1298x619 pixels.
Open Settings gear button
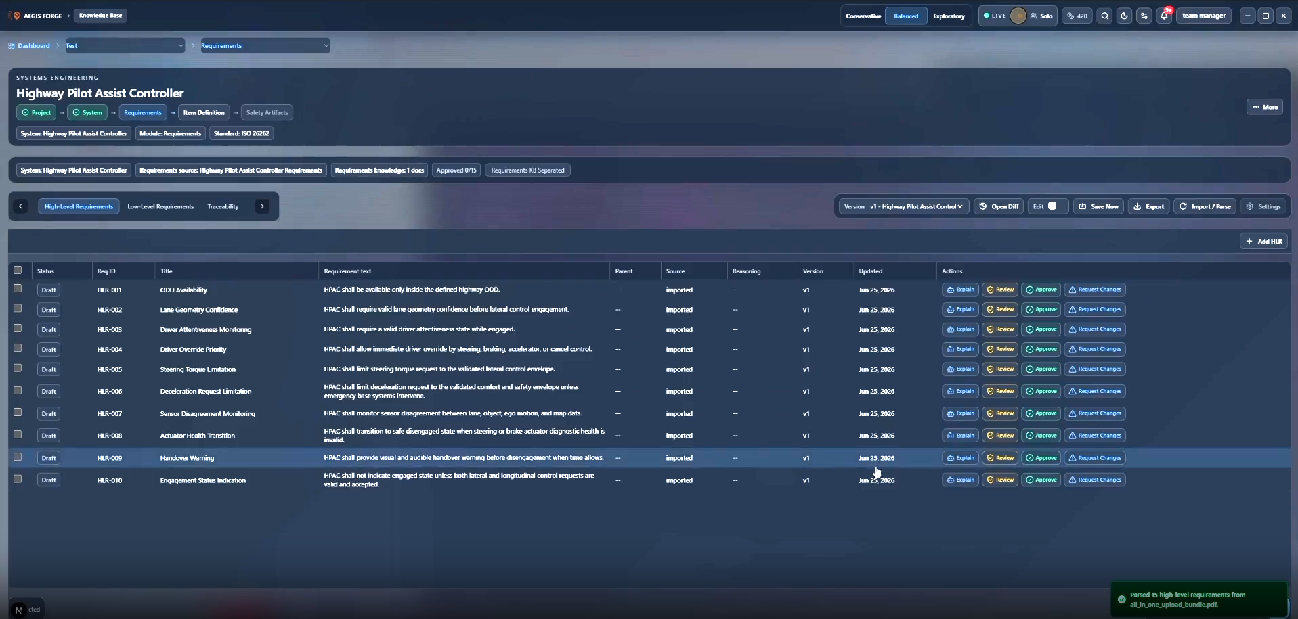pyautogui.click(x=1263, y=206)
